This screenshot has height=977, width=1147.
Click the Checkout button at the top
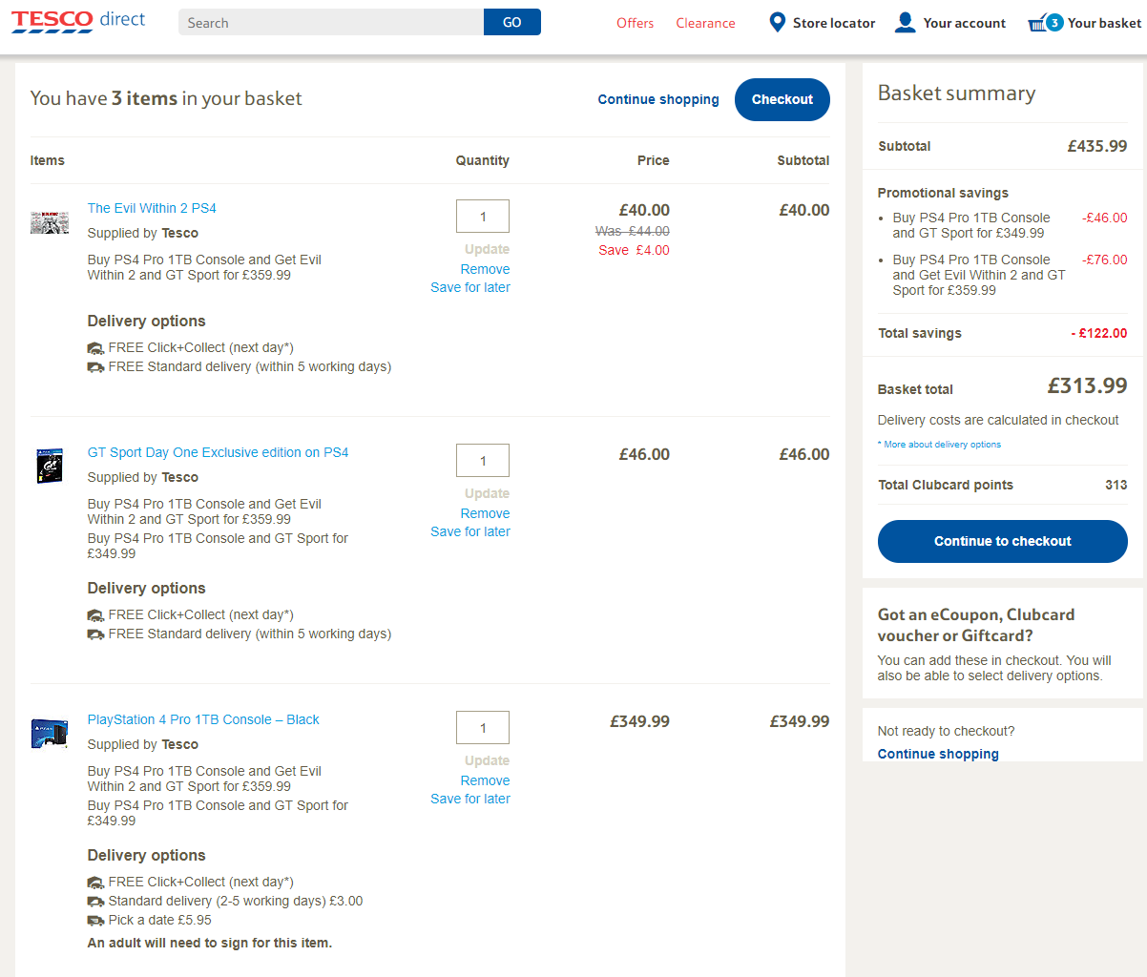click(782, 99)
